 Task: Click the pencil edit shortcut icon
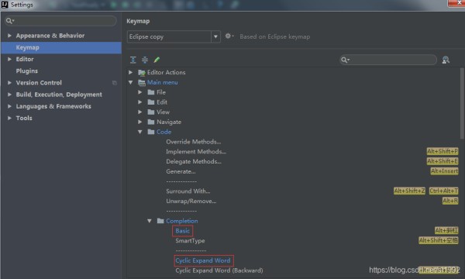tap(157, 60)
